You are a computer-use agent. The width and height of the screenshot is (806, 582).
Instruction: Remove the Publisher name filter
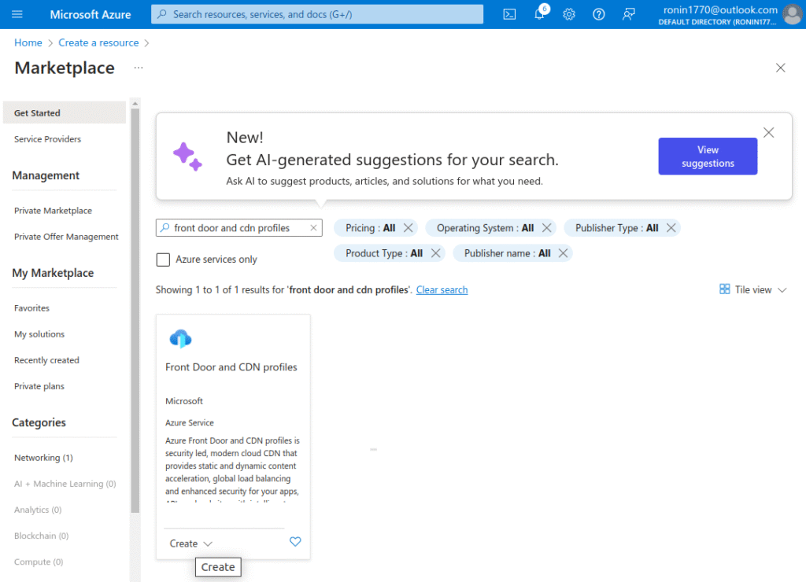(x=563, y=253)
